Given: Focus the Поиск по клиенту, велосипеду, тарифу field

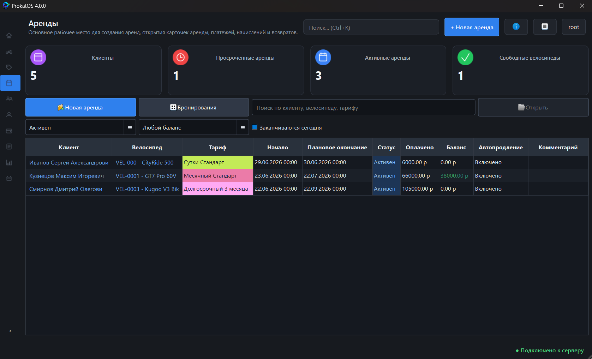Looking at the screenshot, I should [x=363, y=108].
